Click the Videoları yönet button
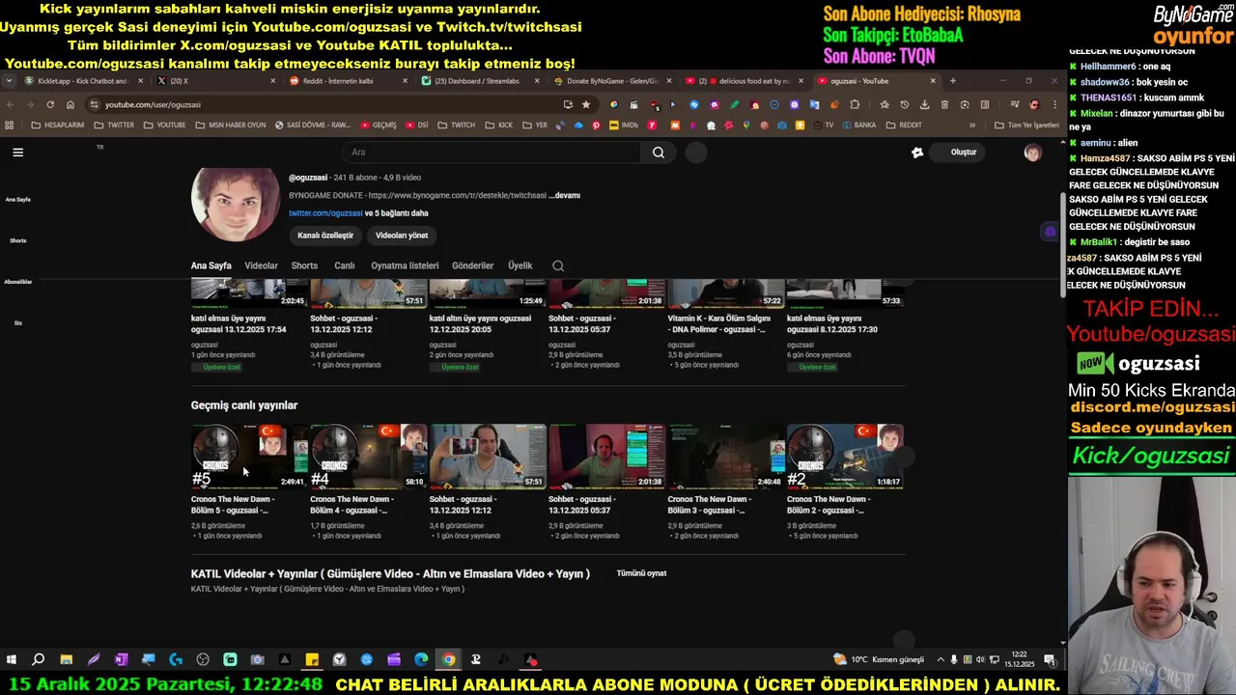 (x=402, y=236)
